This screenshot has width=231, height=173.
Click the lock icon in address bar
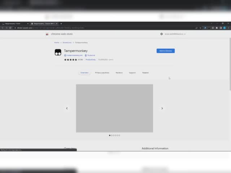15,28
